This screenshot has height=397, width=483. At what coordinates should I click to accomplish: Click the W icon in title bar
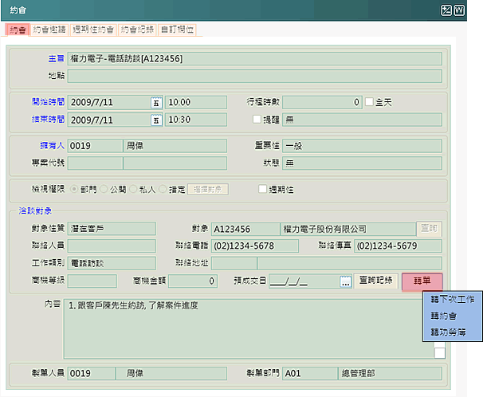[458, 10]
